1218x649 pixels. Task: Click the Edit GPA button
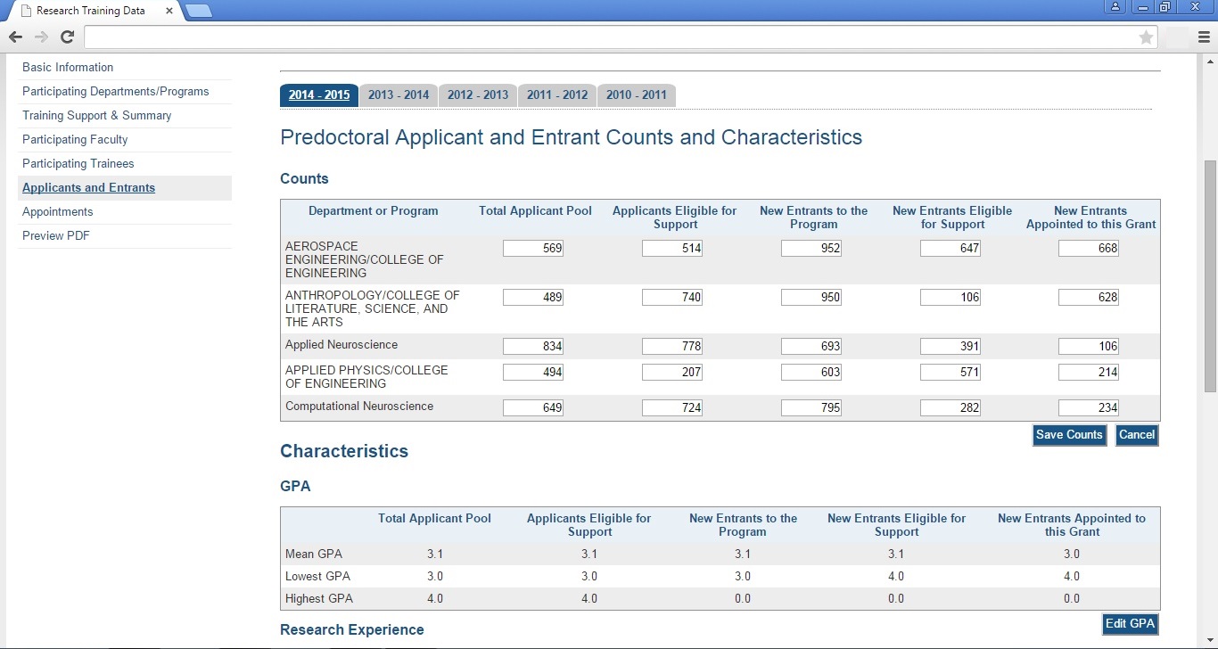pyautogui.click(x=1130, y=624)
